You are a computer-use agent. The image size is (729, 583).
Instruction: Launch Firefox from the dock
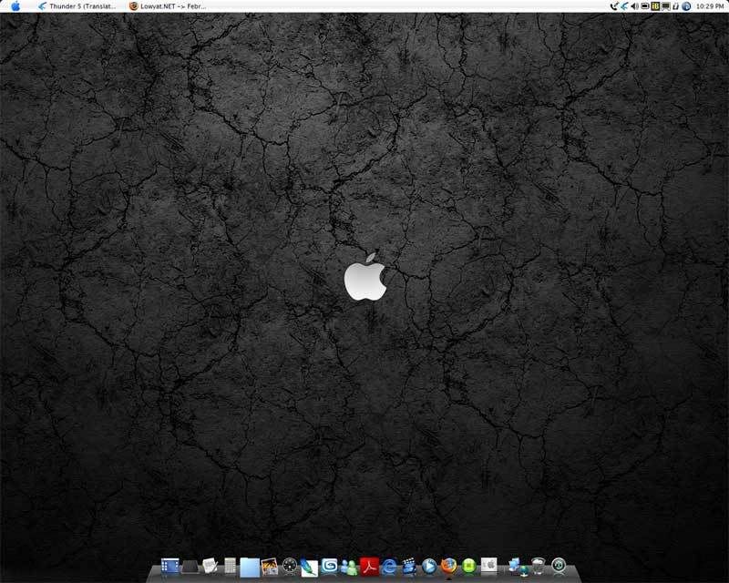click(x=449, y=567)
